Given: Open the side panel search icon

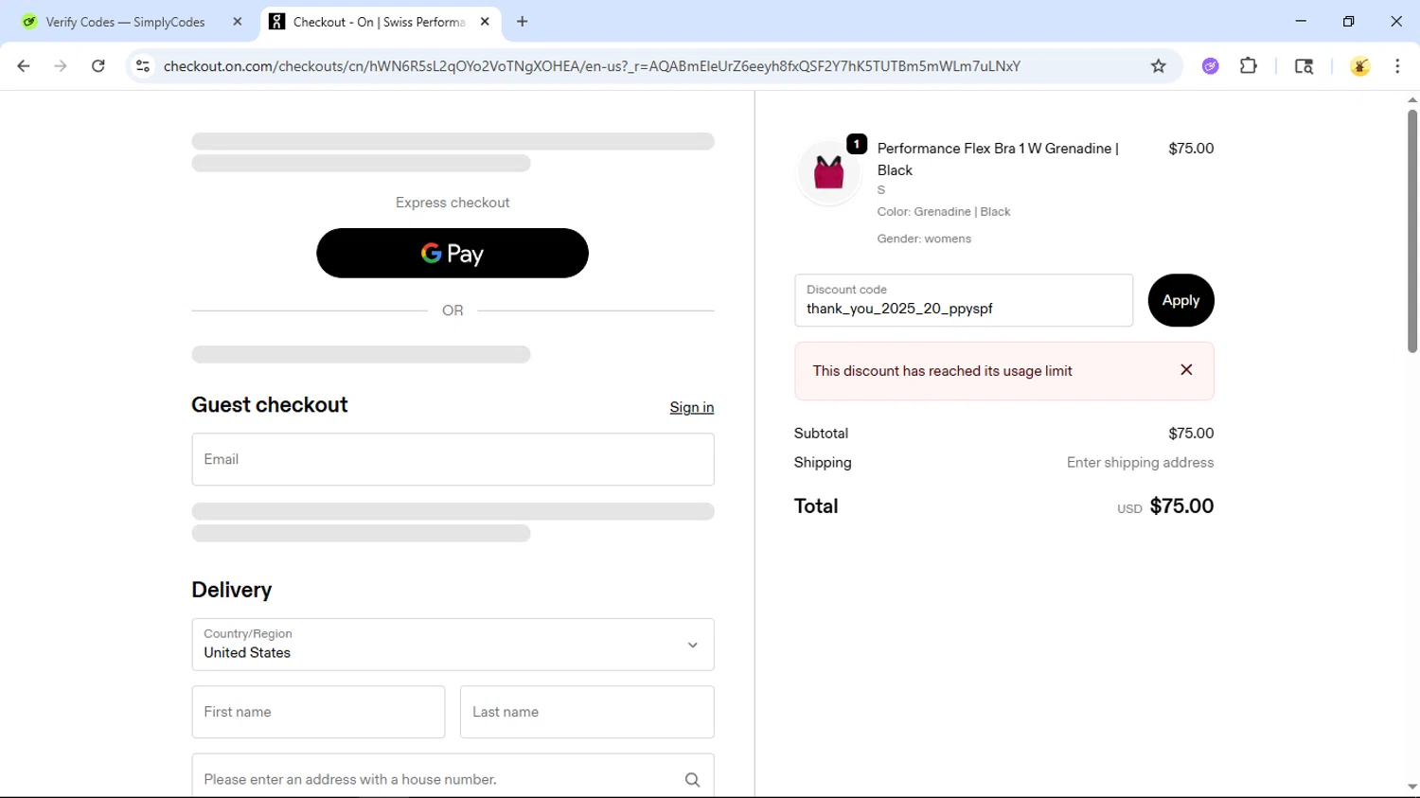Looking at the screenshot, I should pyautogui.click(x=1304, y=66).
